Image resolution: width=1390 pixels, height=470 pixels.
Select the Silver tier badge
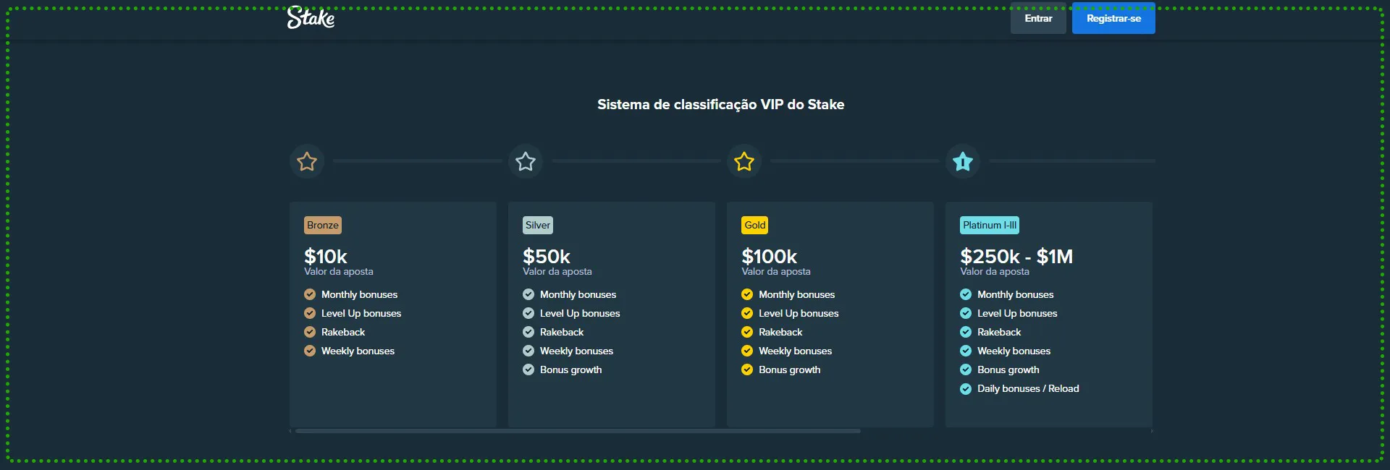[x=537, y=225]
